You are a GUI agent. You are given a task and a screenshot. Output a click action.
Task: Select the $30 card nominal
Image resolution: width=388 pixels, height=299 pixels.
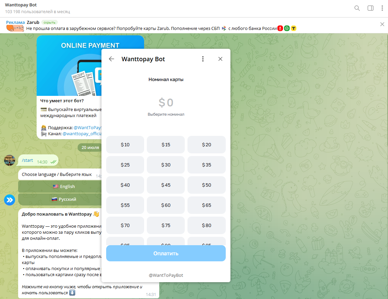[166, 165]
